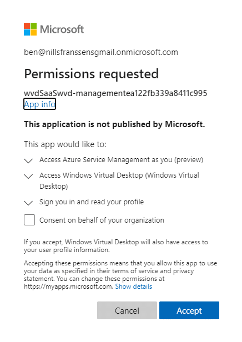
Task: Expand the Sign you in chevron
Action: click(28, 203)
